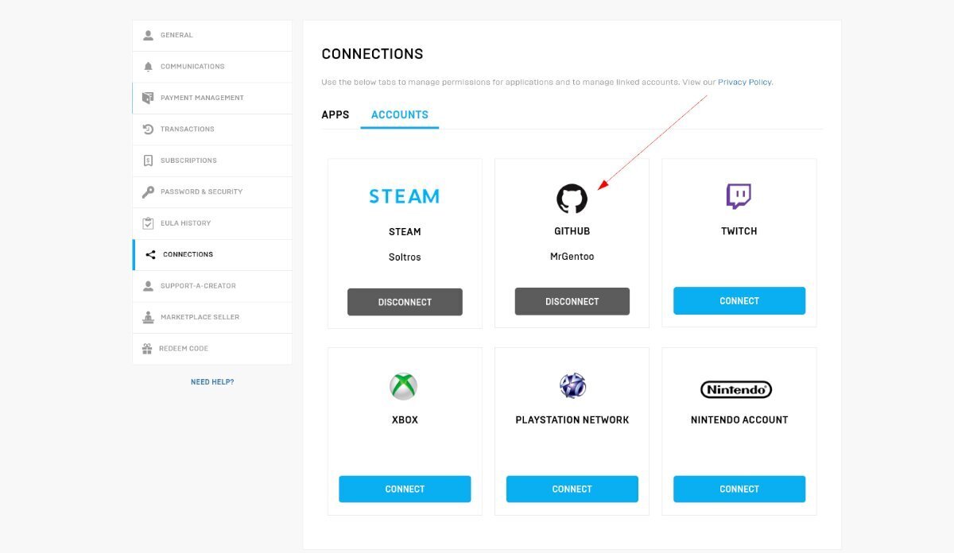The width and height of the screenshot is (954, 553).
Task: Click the TWITCH card title
Action: point(739,231)
